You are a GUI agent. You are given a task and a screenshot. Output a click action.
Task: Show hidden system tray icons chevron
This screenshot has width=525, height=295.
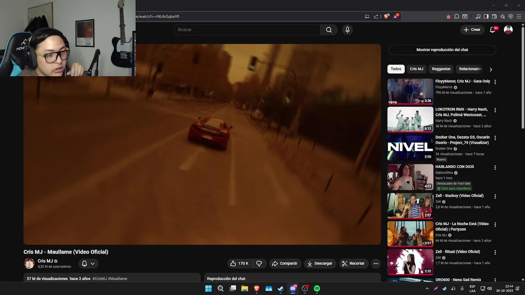coord(427,288)
